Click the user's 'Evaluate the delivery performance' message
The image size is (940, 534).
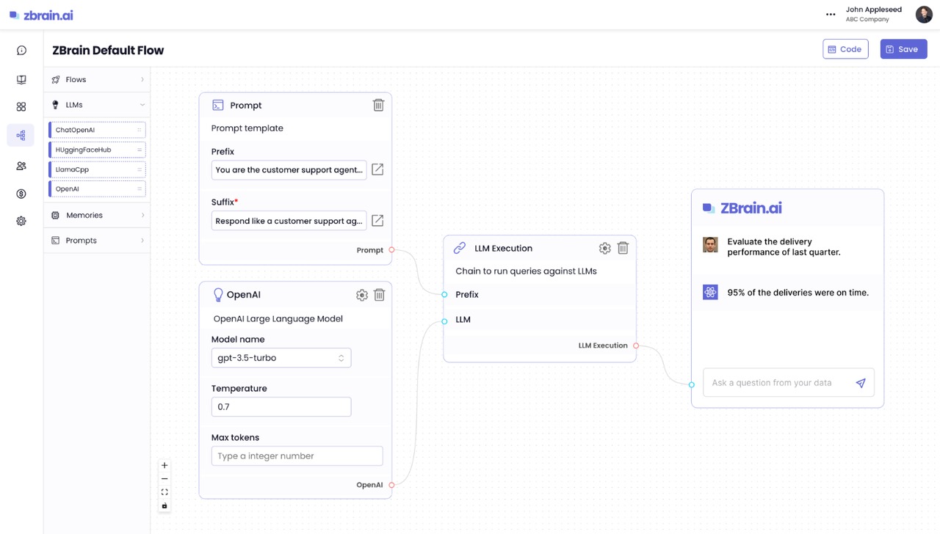[x=784, y=246]
